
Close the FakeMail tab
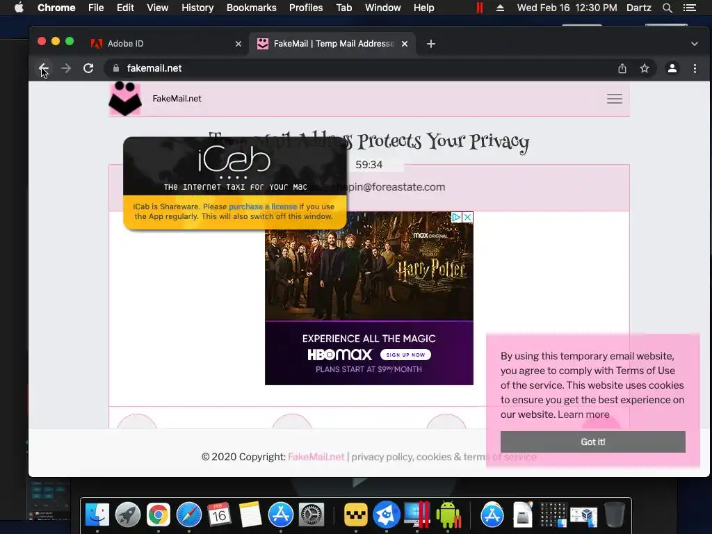pos(405,44)
